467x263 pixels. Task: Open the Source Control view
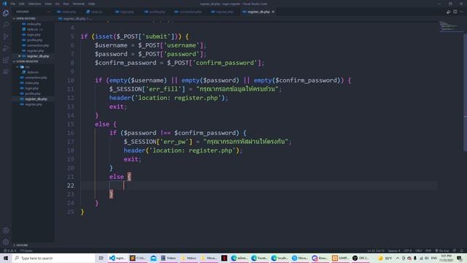(6, 37)
